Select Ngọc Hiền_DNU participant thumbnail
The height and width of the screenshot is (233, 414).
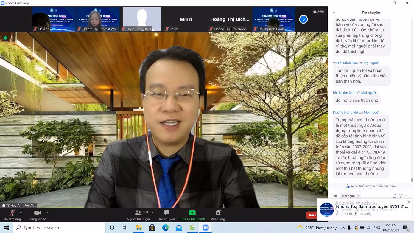click(142, 19)
